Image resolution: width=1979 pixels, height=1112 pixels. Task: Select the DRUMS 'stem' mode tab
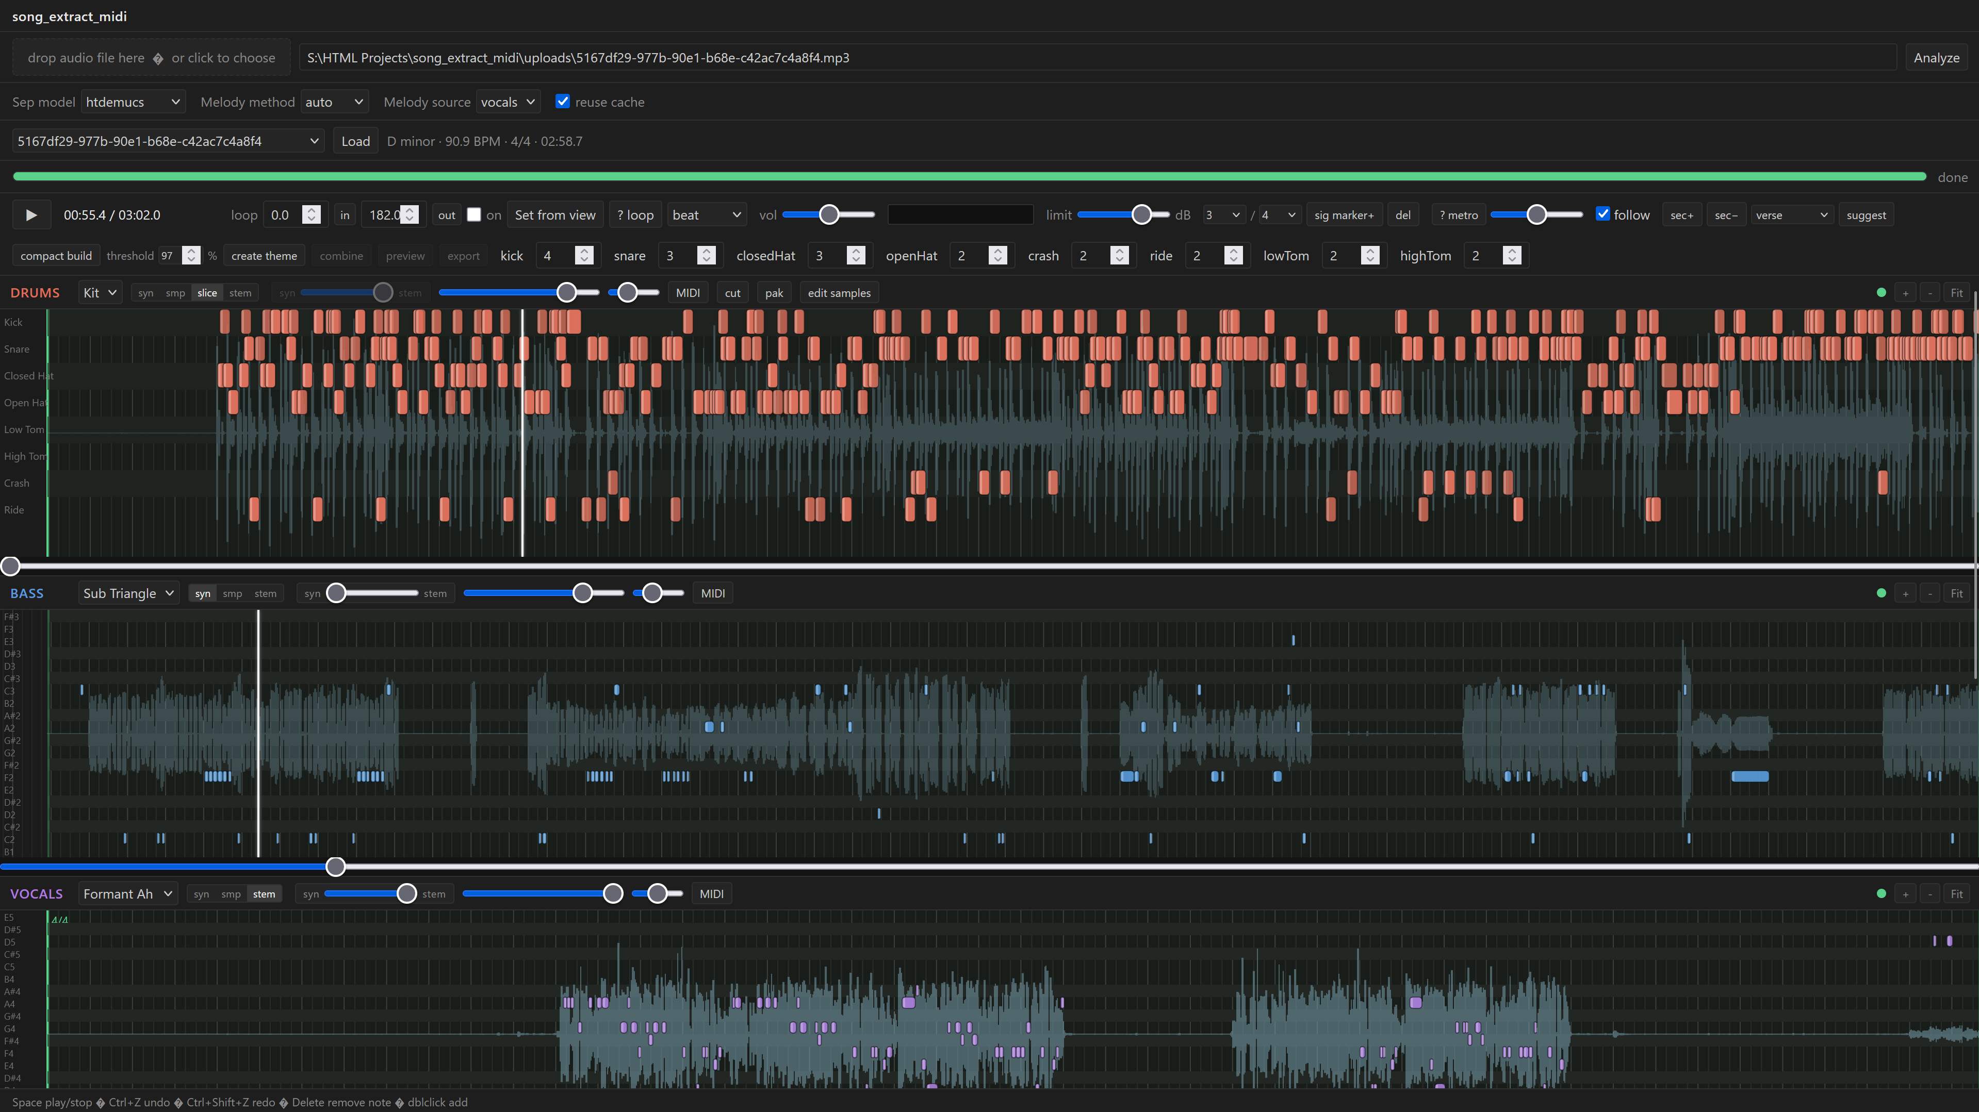(x=240, y=293)
